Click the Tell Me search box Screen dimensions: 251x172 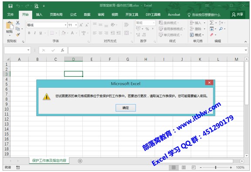coord(204,15)
